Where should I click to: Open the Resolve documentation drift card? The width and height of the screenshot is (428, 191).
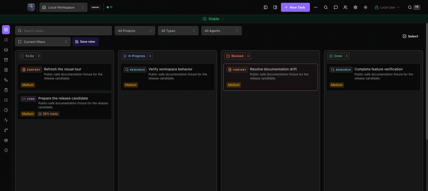pyautogui.click(x=270, y=77)
